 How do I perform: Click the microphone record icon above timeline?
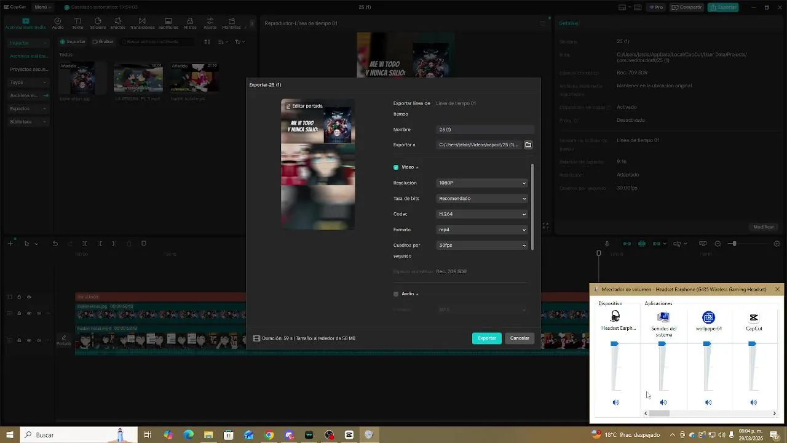pos(607,244)
